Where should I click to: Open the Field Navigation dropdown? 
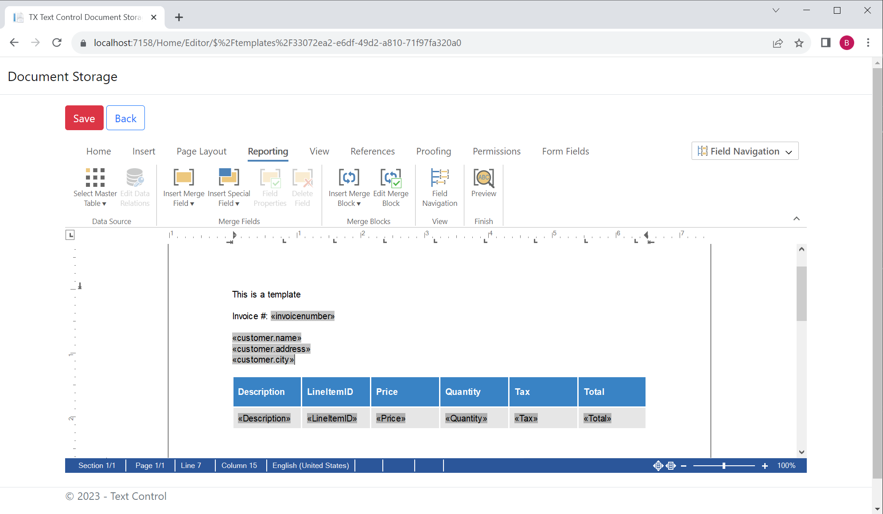click(745, 151)
